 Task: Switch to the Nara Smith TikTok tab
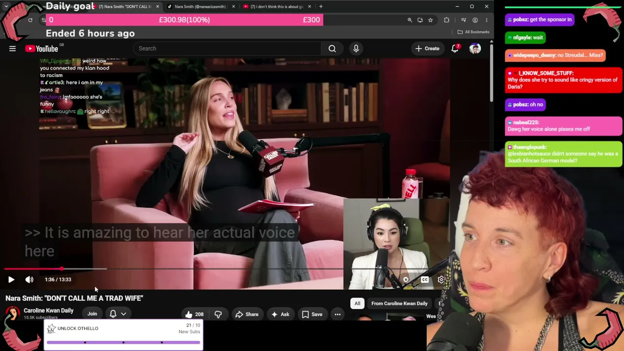click(200, 6)
